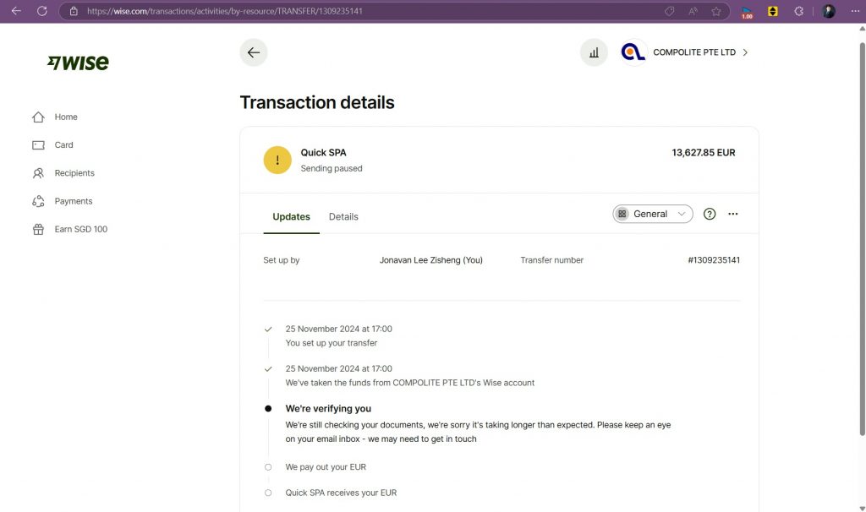The image size is (866, 512).
Task: Click the You set up your transfer step
Action: coord(332,343)
